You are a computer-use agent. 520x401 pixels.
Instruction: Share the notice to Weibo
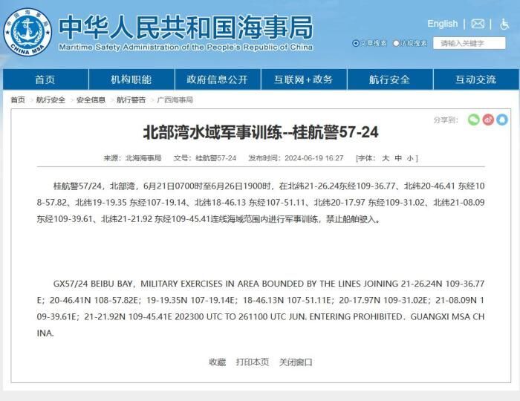(x=488, y=120)
